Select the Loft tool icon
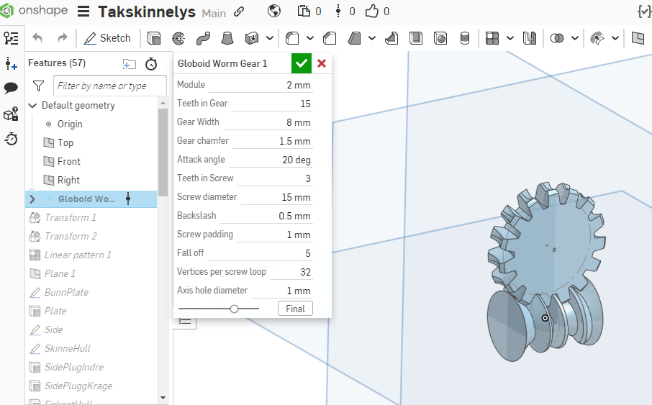The image size is (652, 405). (227, 38)
